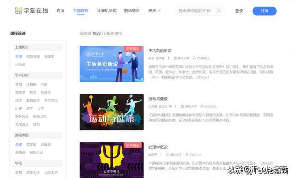
Task: Filter by 历史 subject
Action: tap(18, 108)
